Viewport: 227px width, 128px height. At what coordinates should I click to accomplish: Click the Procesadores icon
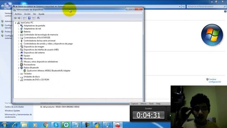pos(22,65)
